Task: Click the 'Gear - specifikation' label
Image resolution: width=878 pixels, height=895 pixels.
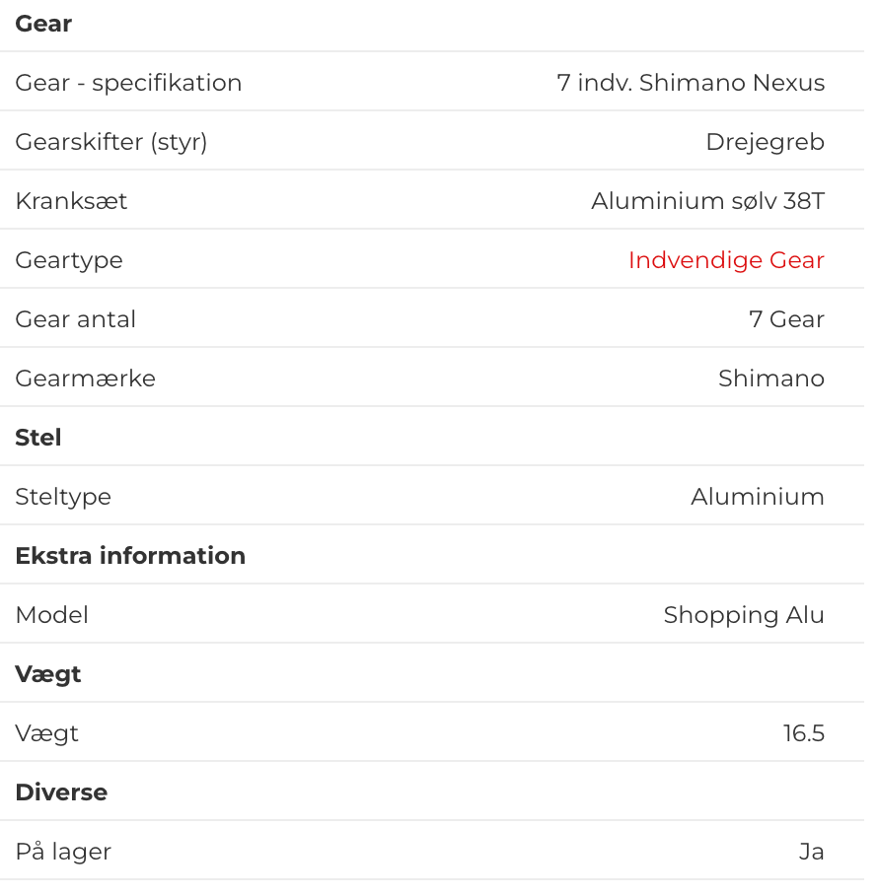Action: coord(128,83)
